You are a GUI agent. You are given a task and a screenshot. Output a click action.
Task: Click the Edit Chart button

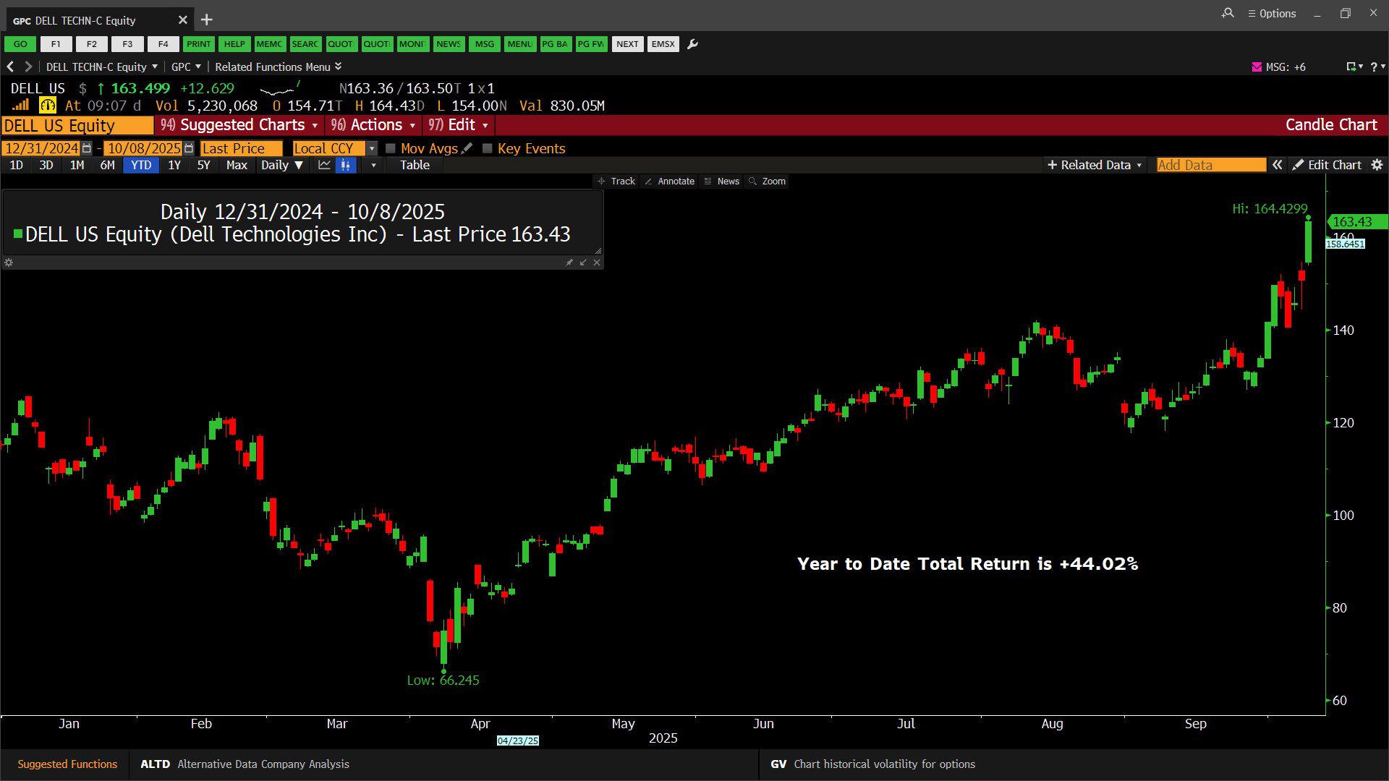click(1327, 165)
